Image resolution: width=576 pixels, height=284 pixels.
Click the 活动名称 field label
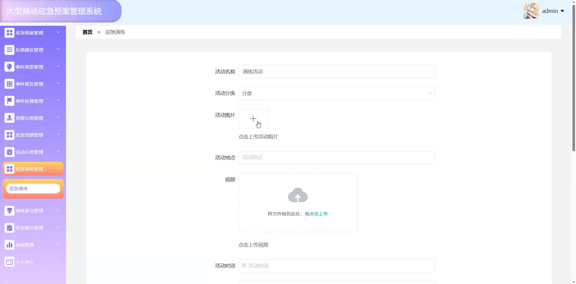tap(225, 72)
